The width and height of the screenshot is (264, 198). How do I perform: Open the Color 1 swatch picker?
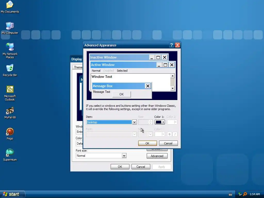click(x=160, y=122)
